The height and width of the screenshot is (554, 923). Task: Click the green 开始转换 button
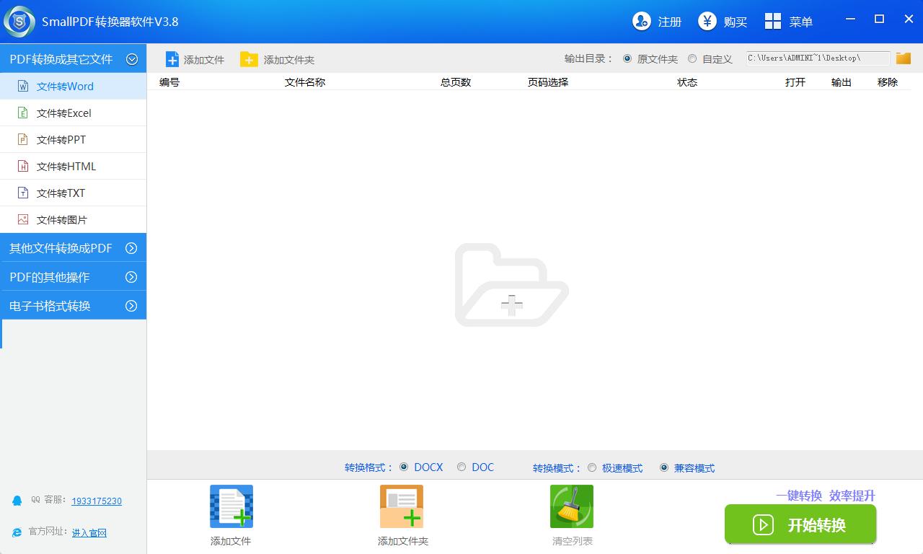click(800, 524)
